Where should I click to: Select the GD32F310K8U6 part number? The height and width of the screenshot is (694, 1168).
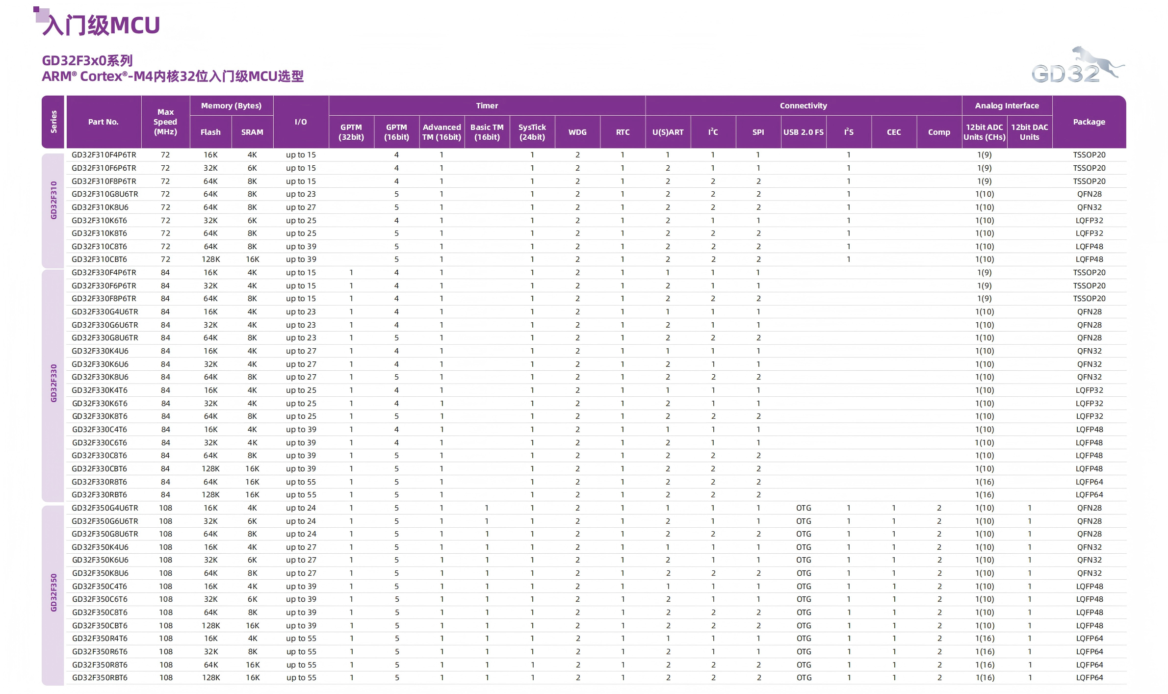click(100, 207)
